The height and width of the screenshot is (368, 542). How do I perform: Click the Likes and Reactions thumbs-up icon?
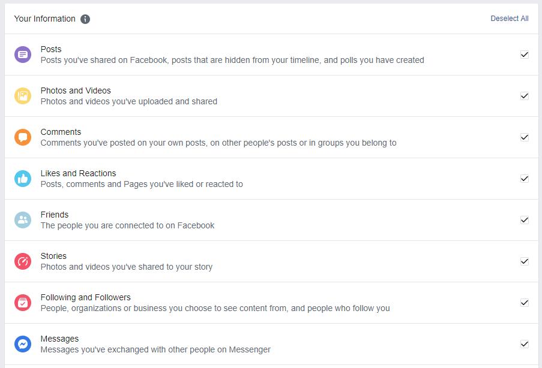23,179
